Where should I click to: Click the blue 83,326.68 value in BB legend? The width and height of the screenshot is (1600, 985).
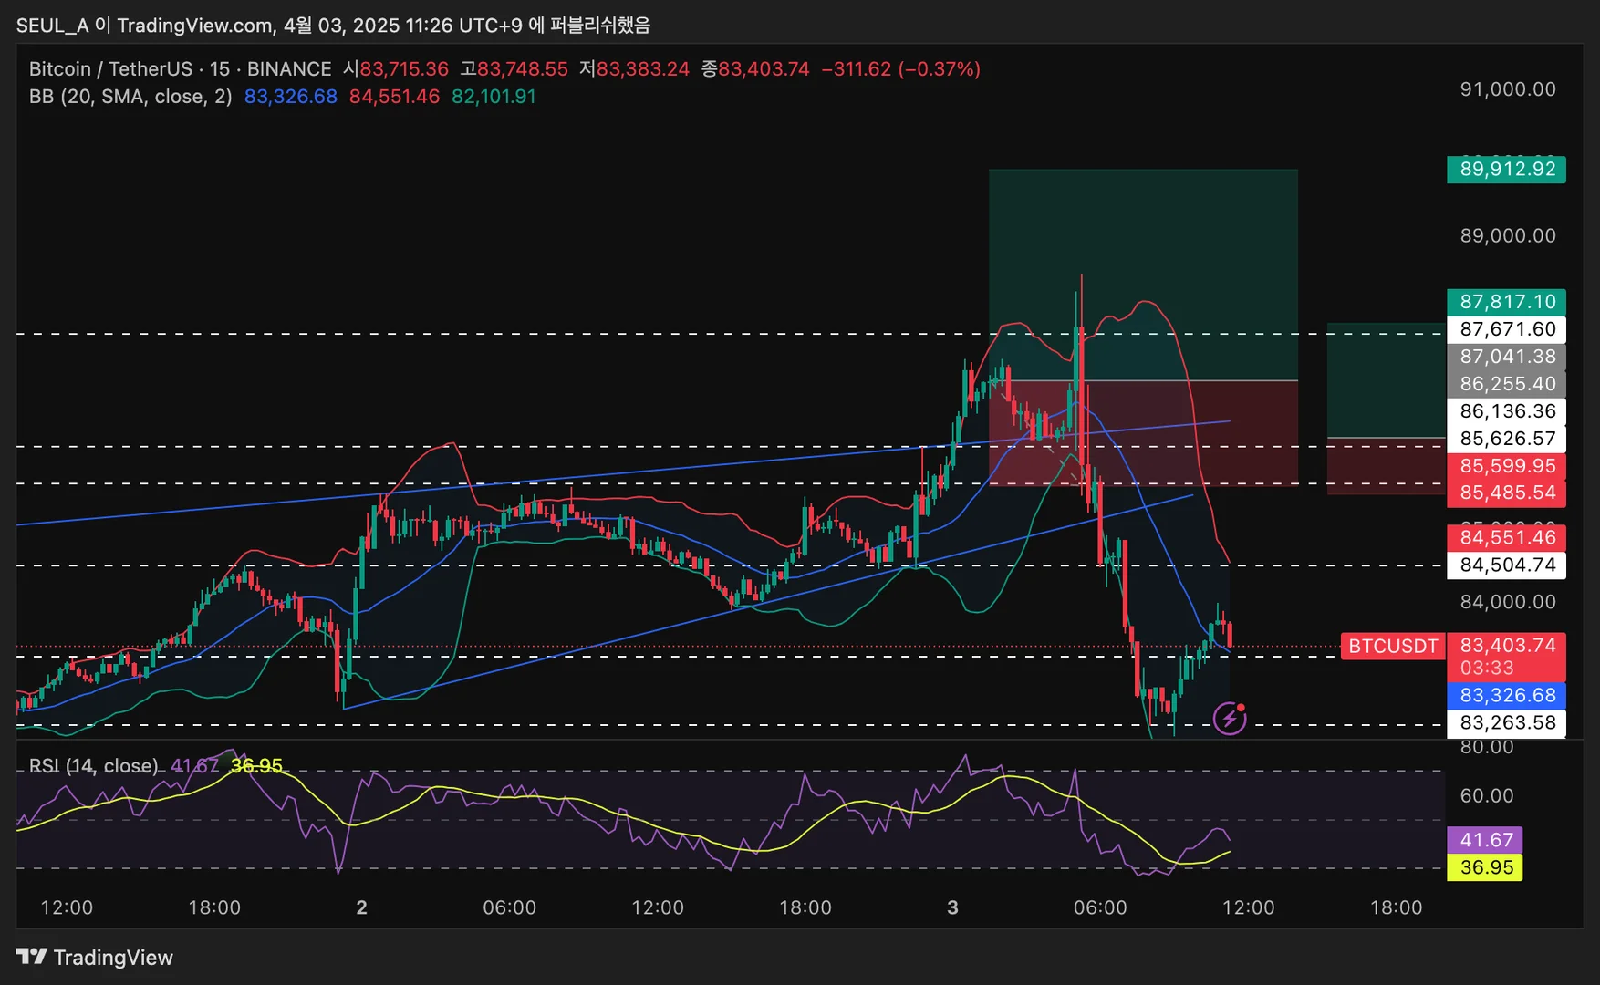290,97
